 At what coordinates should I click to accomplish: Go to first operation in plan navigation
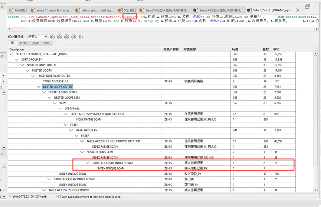[x=52, y=37]
